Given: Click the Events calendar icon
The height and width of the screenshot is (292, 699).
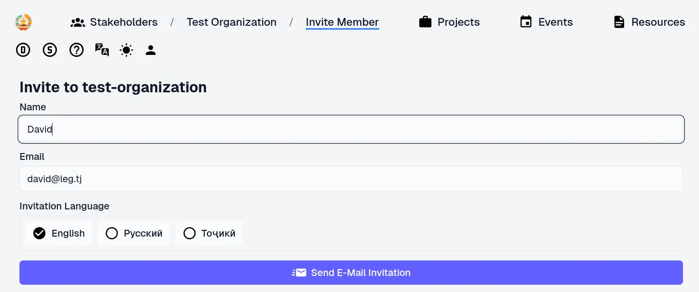Looking at the screenshot, I should click(x=526, y=22).
